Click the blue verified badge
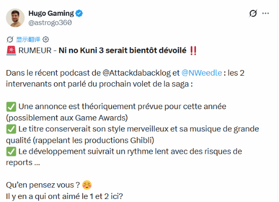The width and height of the screenshot is (279, 202). [x=79, y=13]
